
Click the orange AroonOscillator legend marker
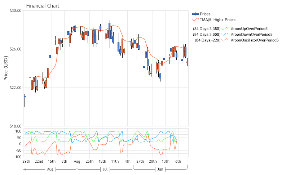click(225, 40)
